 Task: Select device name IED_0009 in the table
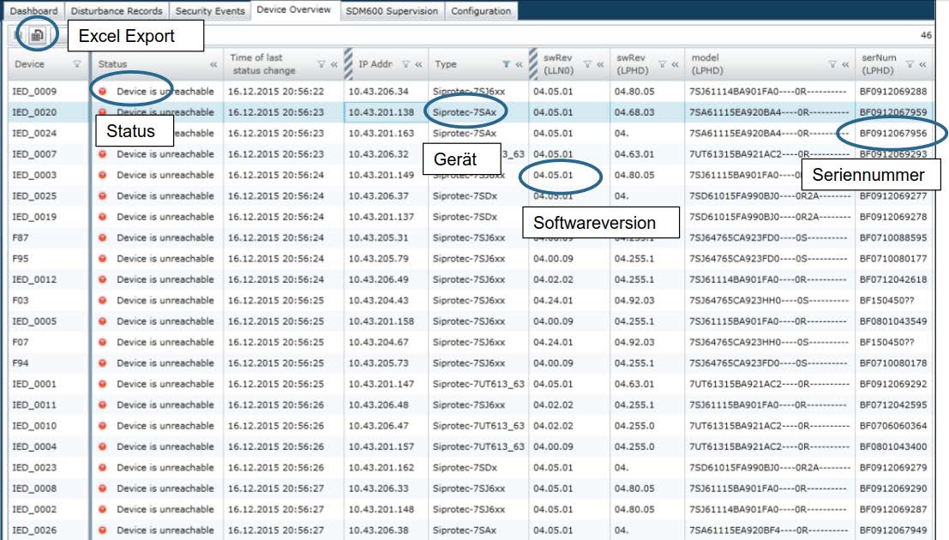pyautogui.click(x=34, y=92)
